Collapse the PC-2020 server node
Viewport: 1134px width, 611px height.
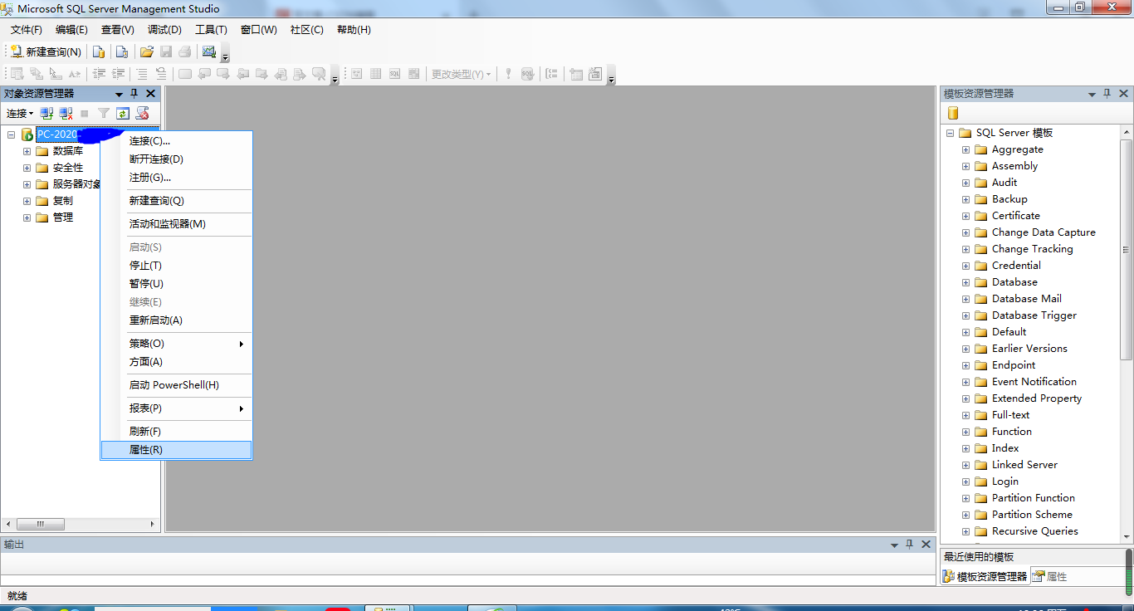click(x=11, y=134)
